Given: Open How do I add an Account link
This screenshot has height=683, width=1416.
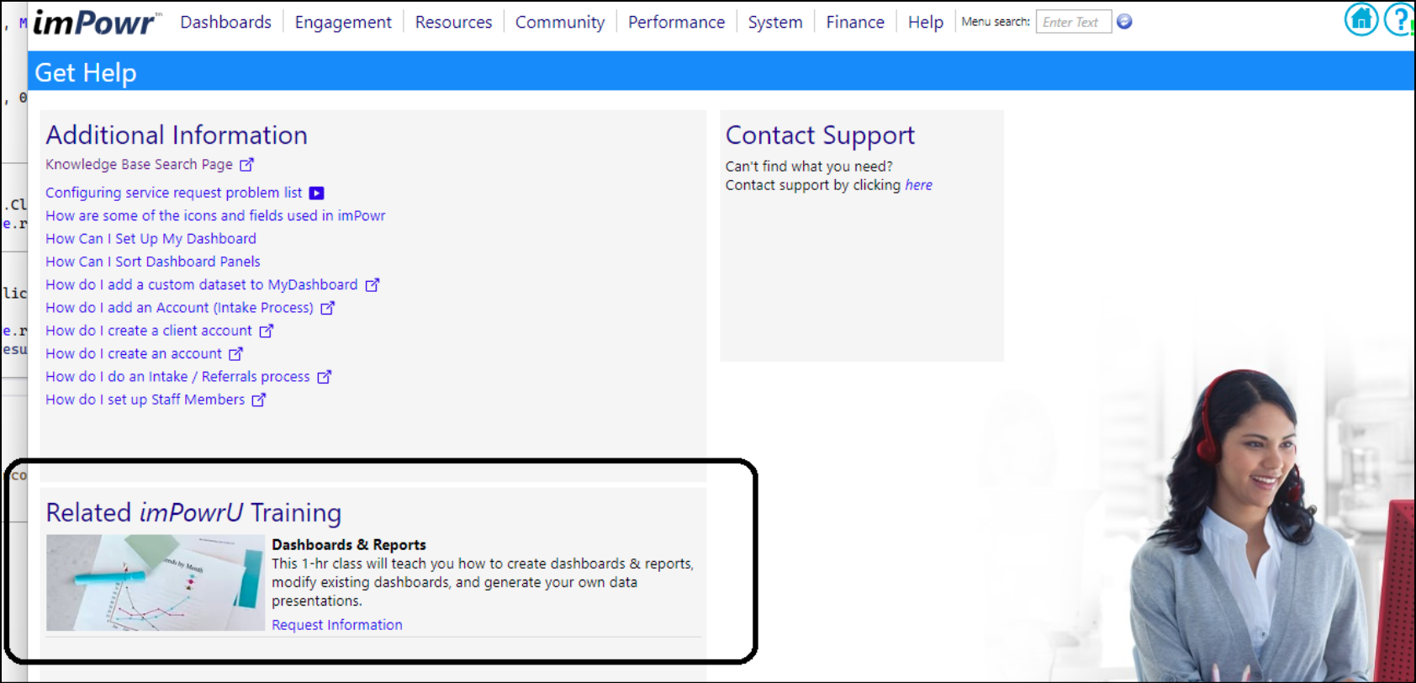Looking at the screenshot, I should [179, 308].
